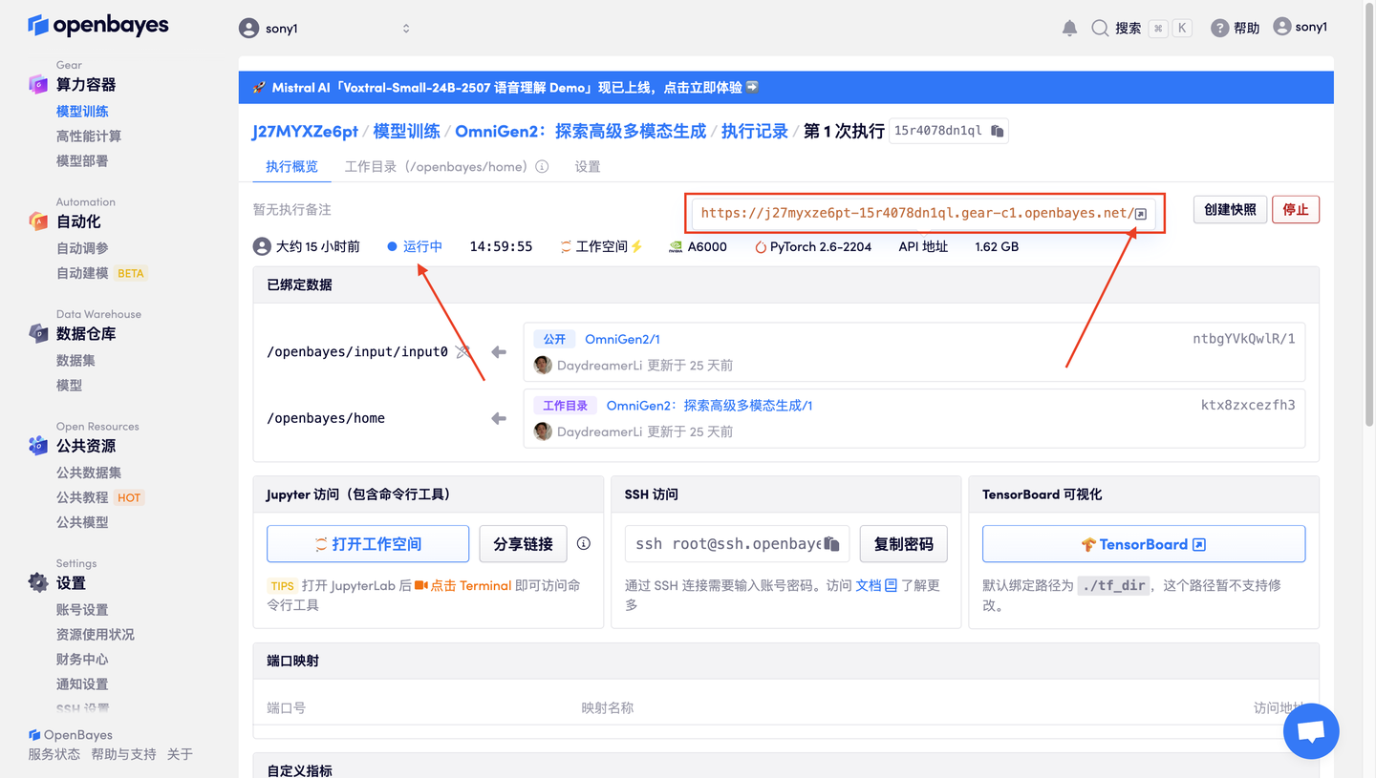Click the arrow icon for /openbayes/home

click(499, 418)
